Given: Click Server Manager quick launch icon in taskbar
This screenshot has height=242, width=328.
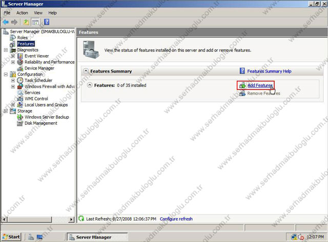Looking at the screenshot, I should (31, 237).
